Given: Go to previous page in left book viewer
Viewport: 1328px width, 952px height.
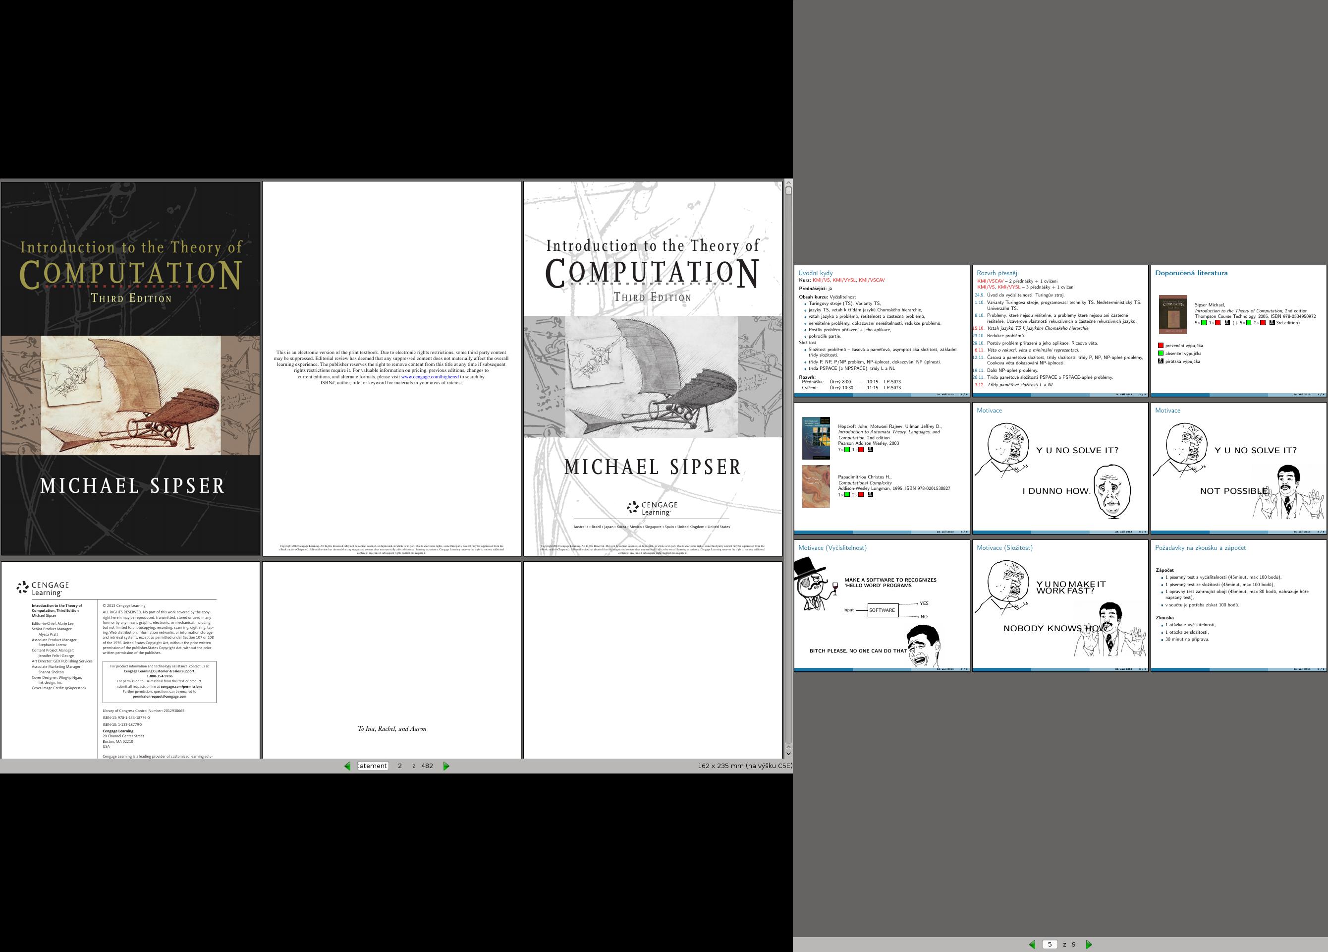Looking at the screenshot, I should point(347,766).
